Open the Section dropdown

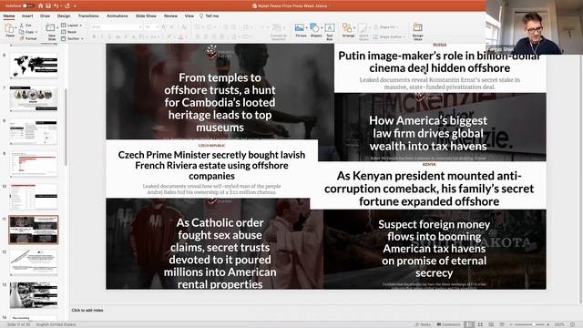[x=72, y=38]
